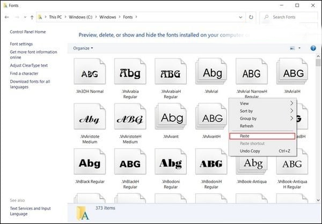The image size is (322, 224).
Task: Expand the chevron after Fonts breadcrumb
Action: 136,17
